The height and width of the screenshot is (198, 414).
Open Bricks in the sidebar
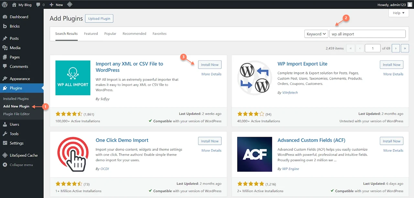(x=15, y=26)
